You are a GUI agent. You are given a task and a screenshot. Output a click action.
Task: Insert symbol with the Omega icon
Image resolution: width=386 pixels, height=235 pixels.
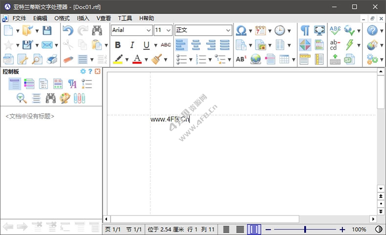point(241,31)
